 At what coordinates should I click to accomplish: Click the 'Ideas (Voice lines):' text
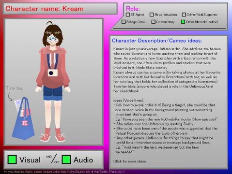(x=129, y=101)
